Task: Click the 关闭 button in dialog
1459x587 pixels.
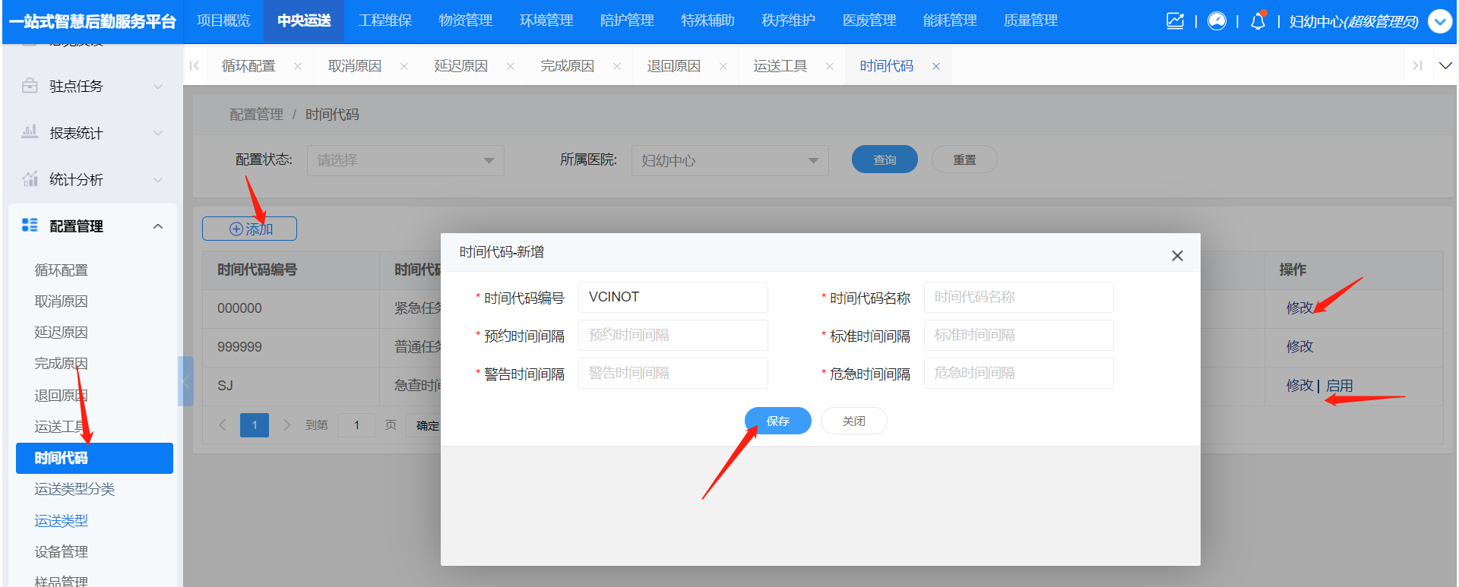Action: click(x=853, y=421)
